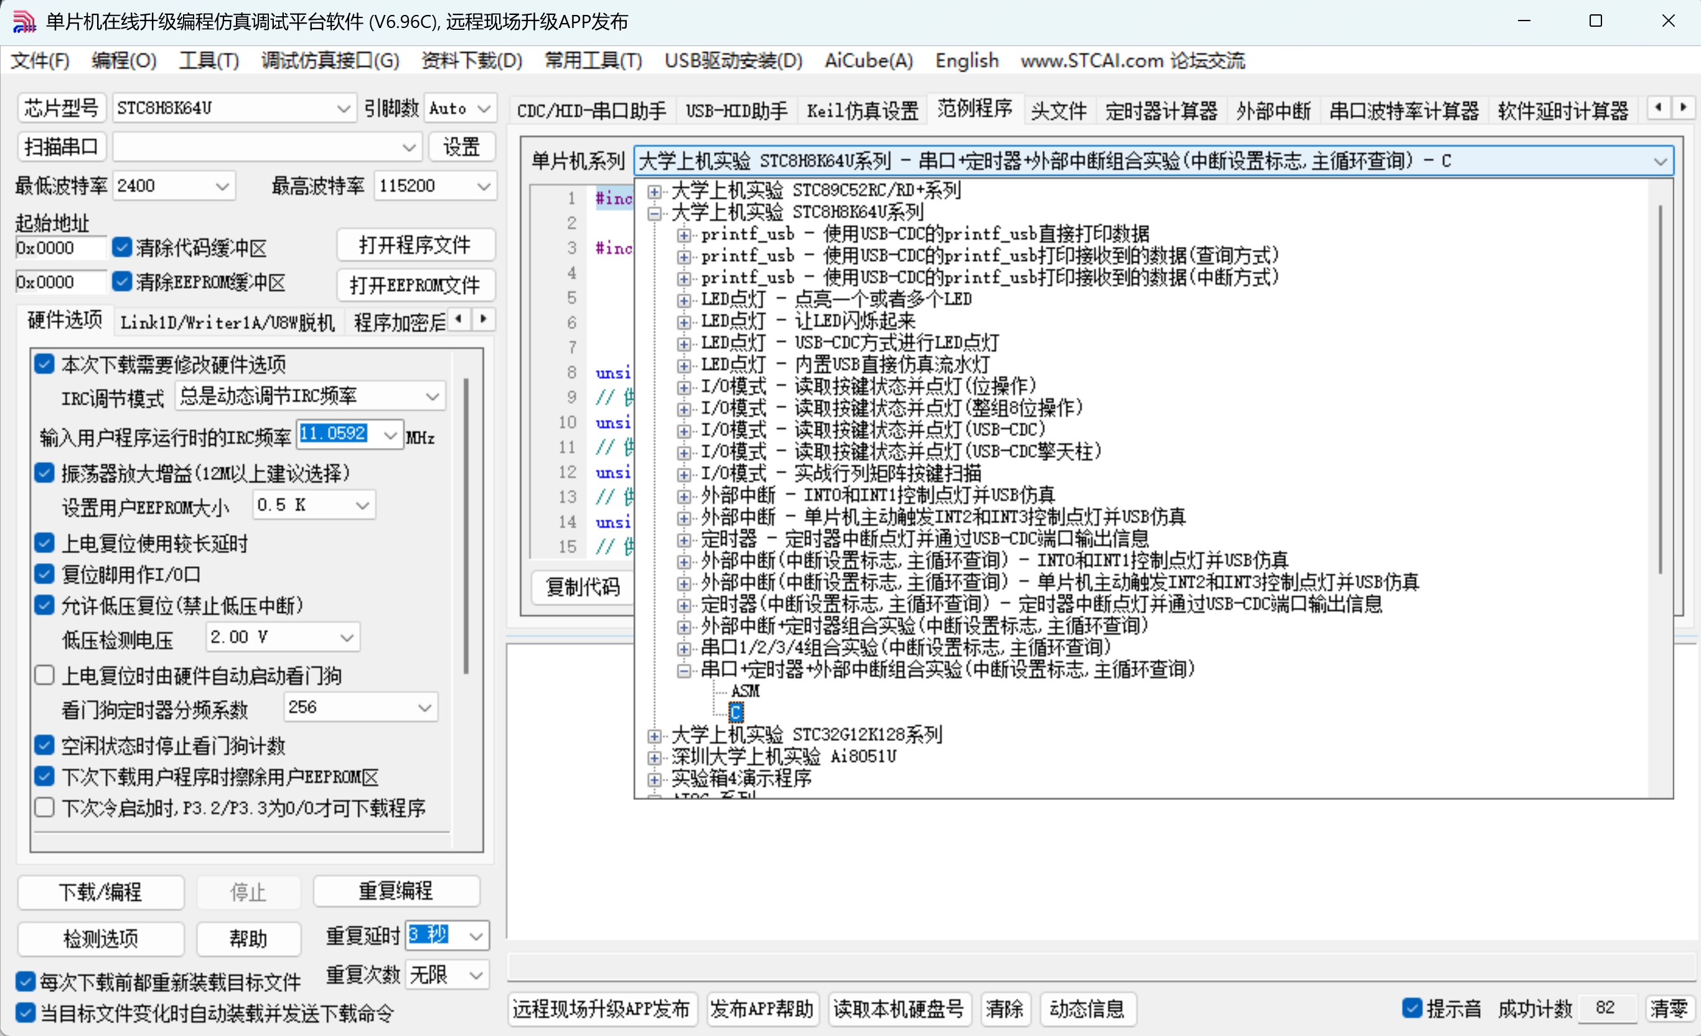Image resolution: width=1701 pixels, height=1036 pixels.
Task: Click the 复制代码 button
Action: [582, 587]
